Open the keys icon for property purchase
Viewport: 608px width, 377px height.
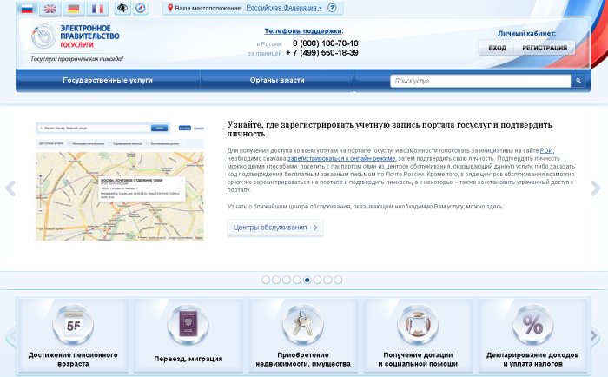[303, 325]
